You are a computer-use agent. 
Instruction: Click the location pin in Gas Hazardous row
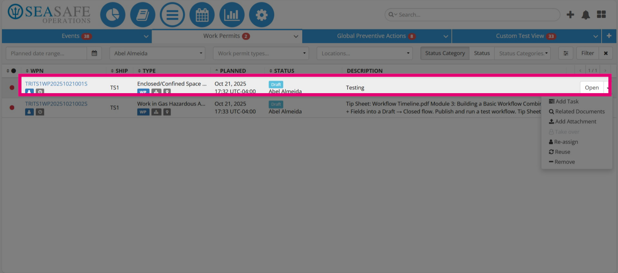(x=167, y=112)
